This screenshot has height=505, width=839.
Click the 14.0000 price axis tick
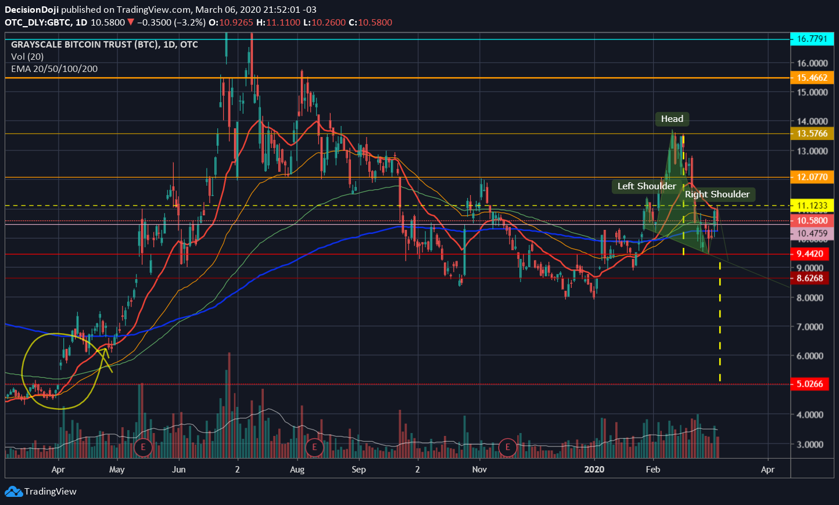coord(812,122)
